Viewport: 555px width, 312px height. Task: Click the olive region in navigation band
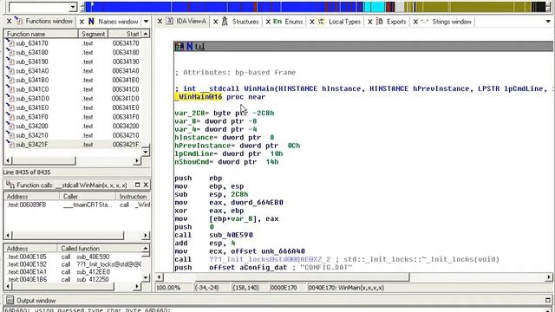point(473,7)
